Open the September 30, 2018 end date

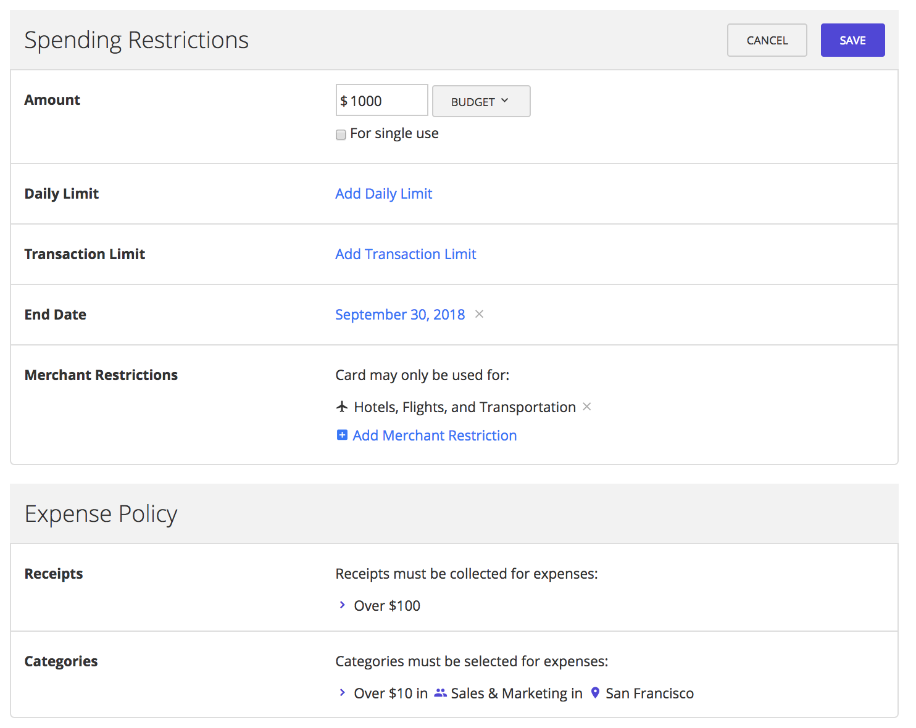400,315
